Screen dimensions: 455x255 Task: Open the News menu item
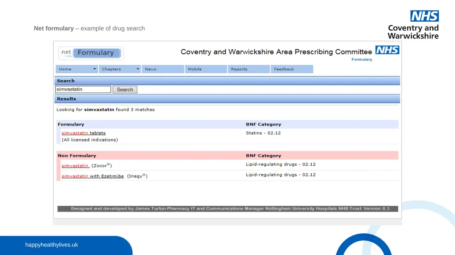[x=163, y=69]
